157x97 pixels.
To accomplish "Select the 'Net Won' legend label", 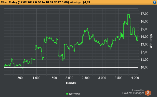I will point(74,94).
